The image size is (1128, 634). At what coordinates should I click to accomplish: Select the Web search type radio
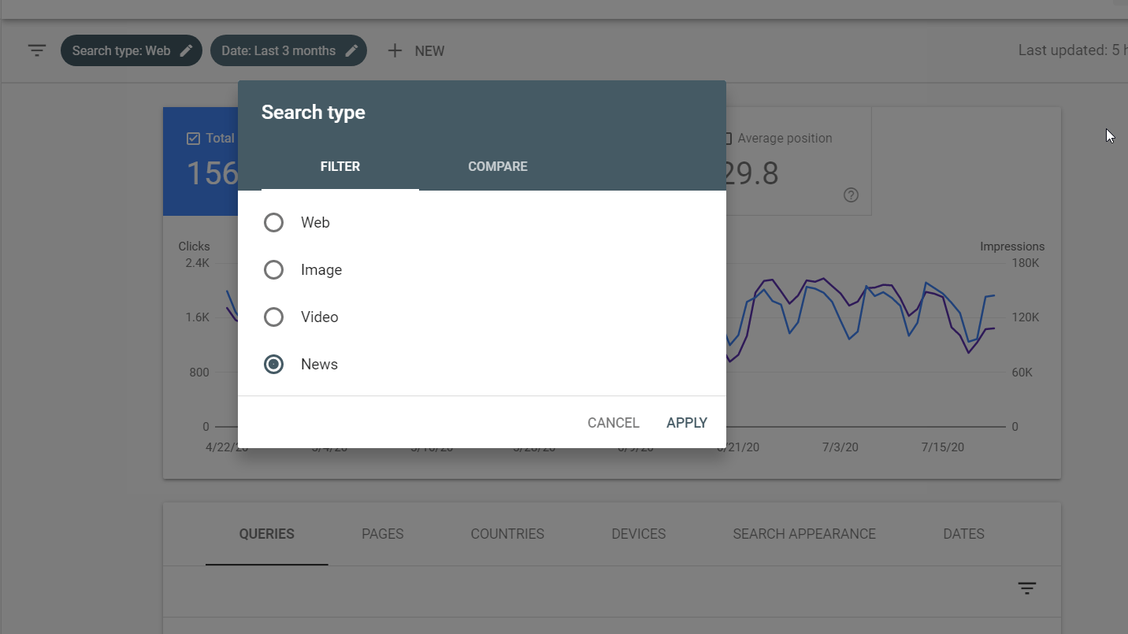(273, 222)
